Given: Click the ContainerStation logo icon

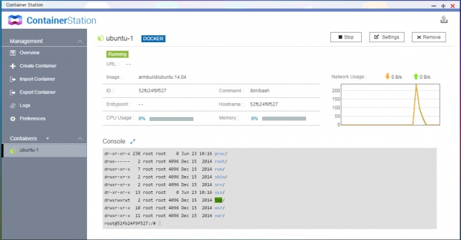Looking at the screenshot, I should tap(15, 20).
